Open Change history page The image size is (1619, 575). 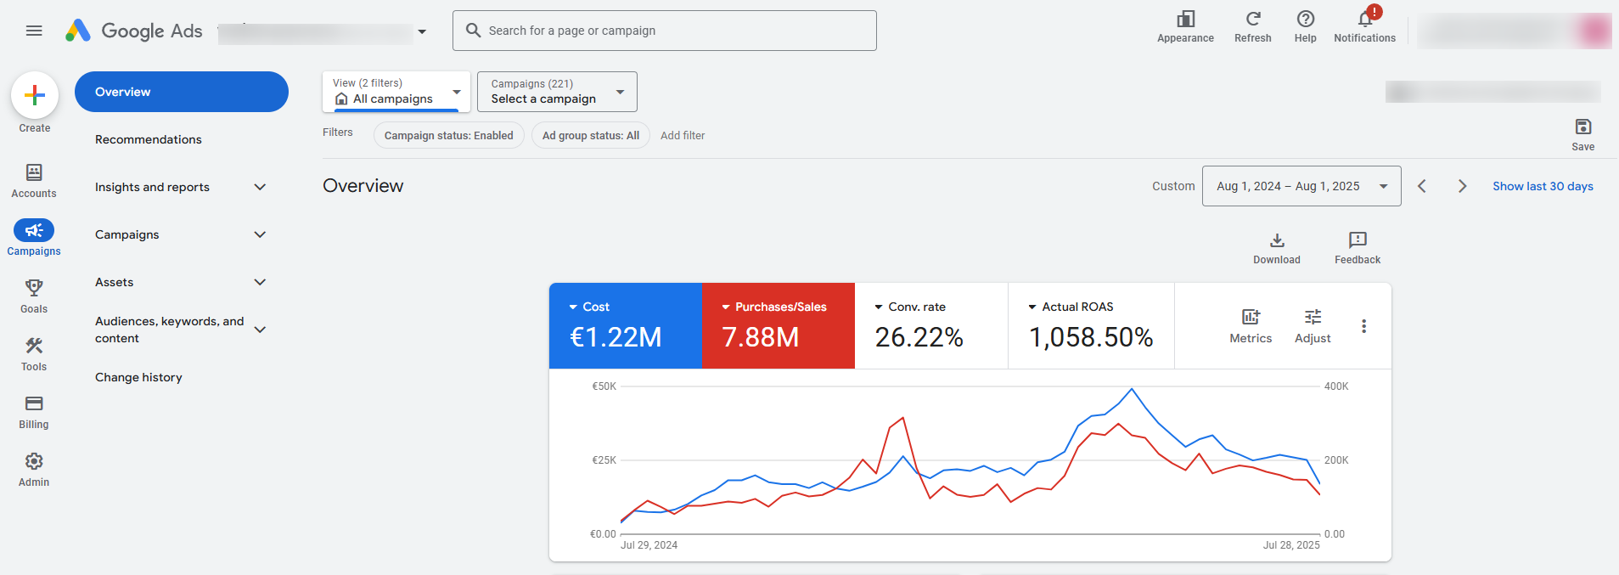click(138, 377)
